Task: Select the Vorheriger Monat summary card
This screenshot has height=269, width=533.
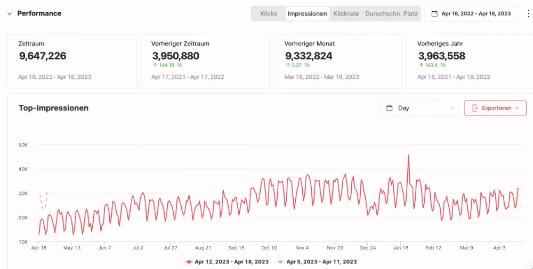Action: (337, 61)
